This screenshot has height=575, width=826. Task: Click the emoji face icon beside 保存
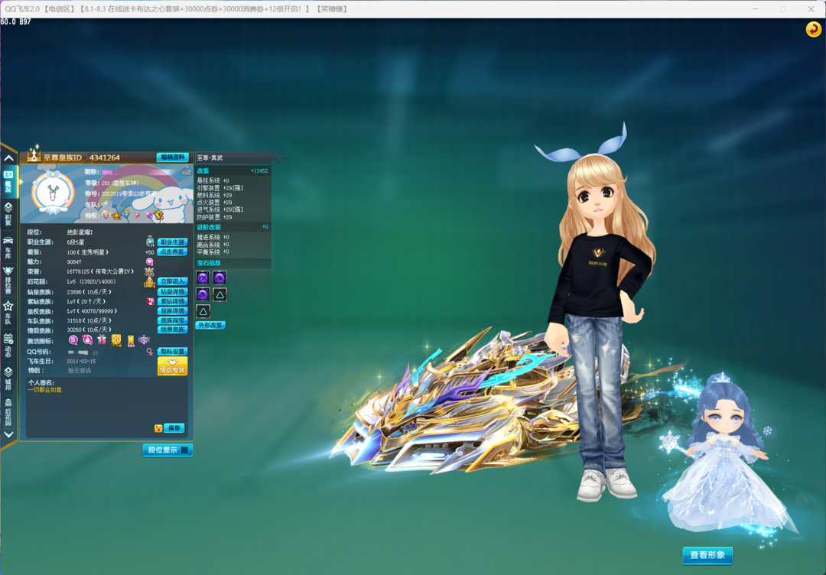pos(158,428)
